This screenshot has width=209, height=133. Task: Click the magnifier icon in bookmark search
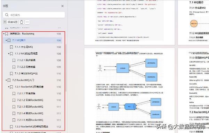[x=7, y=15]
